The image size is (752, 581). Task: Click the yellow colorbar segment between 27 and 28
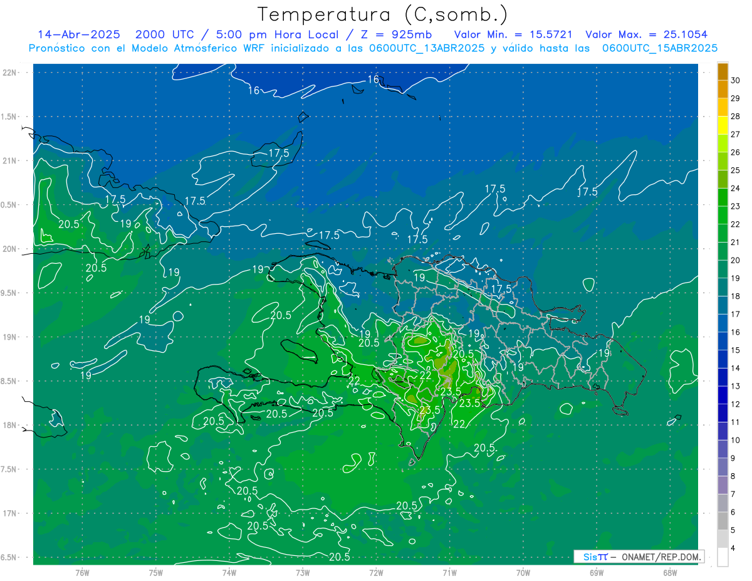723,125
